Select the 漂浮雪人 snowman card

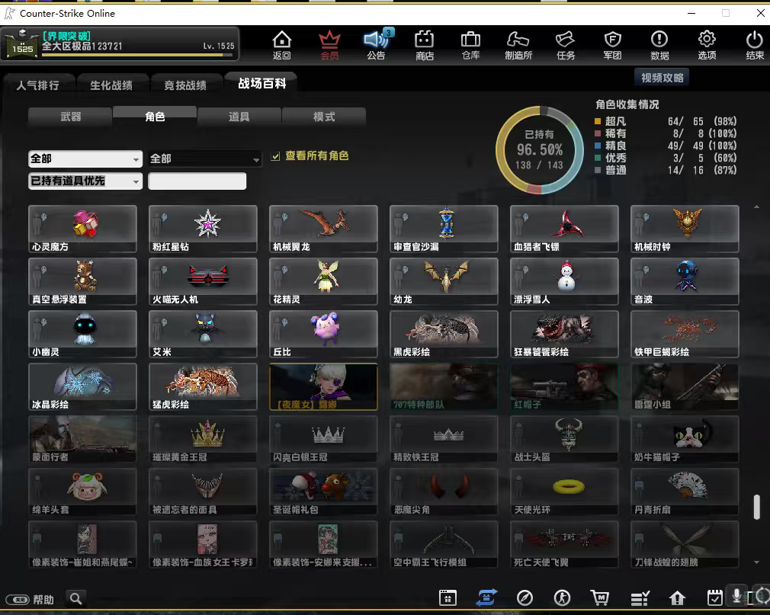click(564, 281)
